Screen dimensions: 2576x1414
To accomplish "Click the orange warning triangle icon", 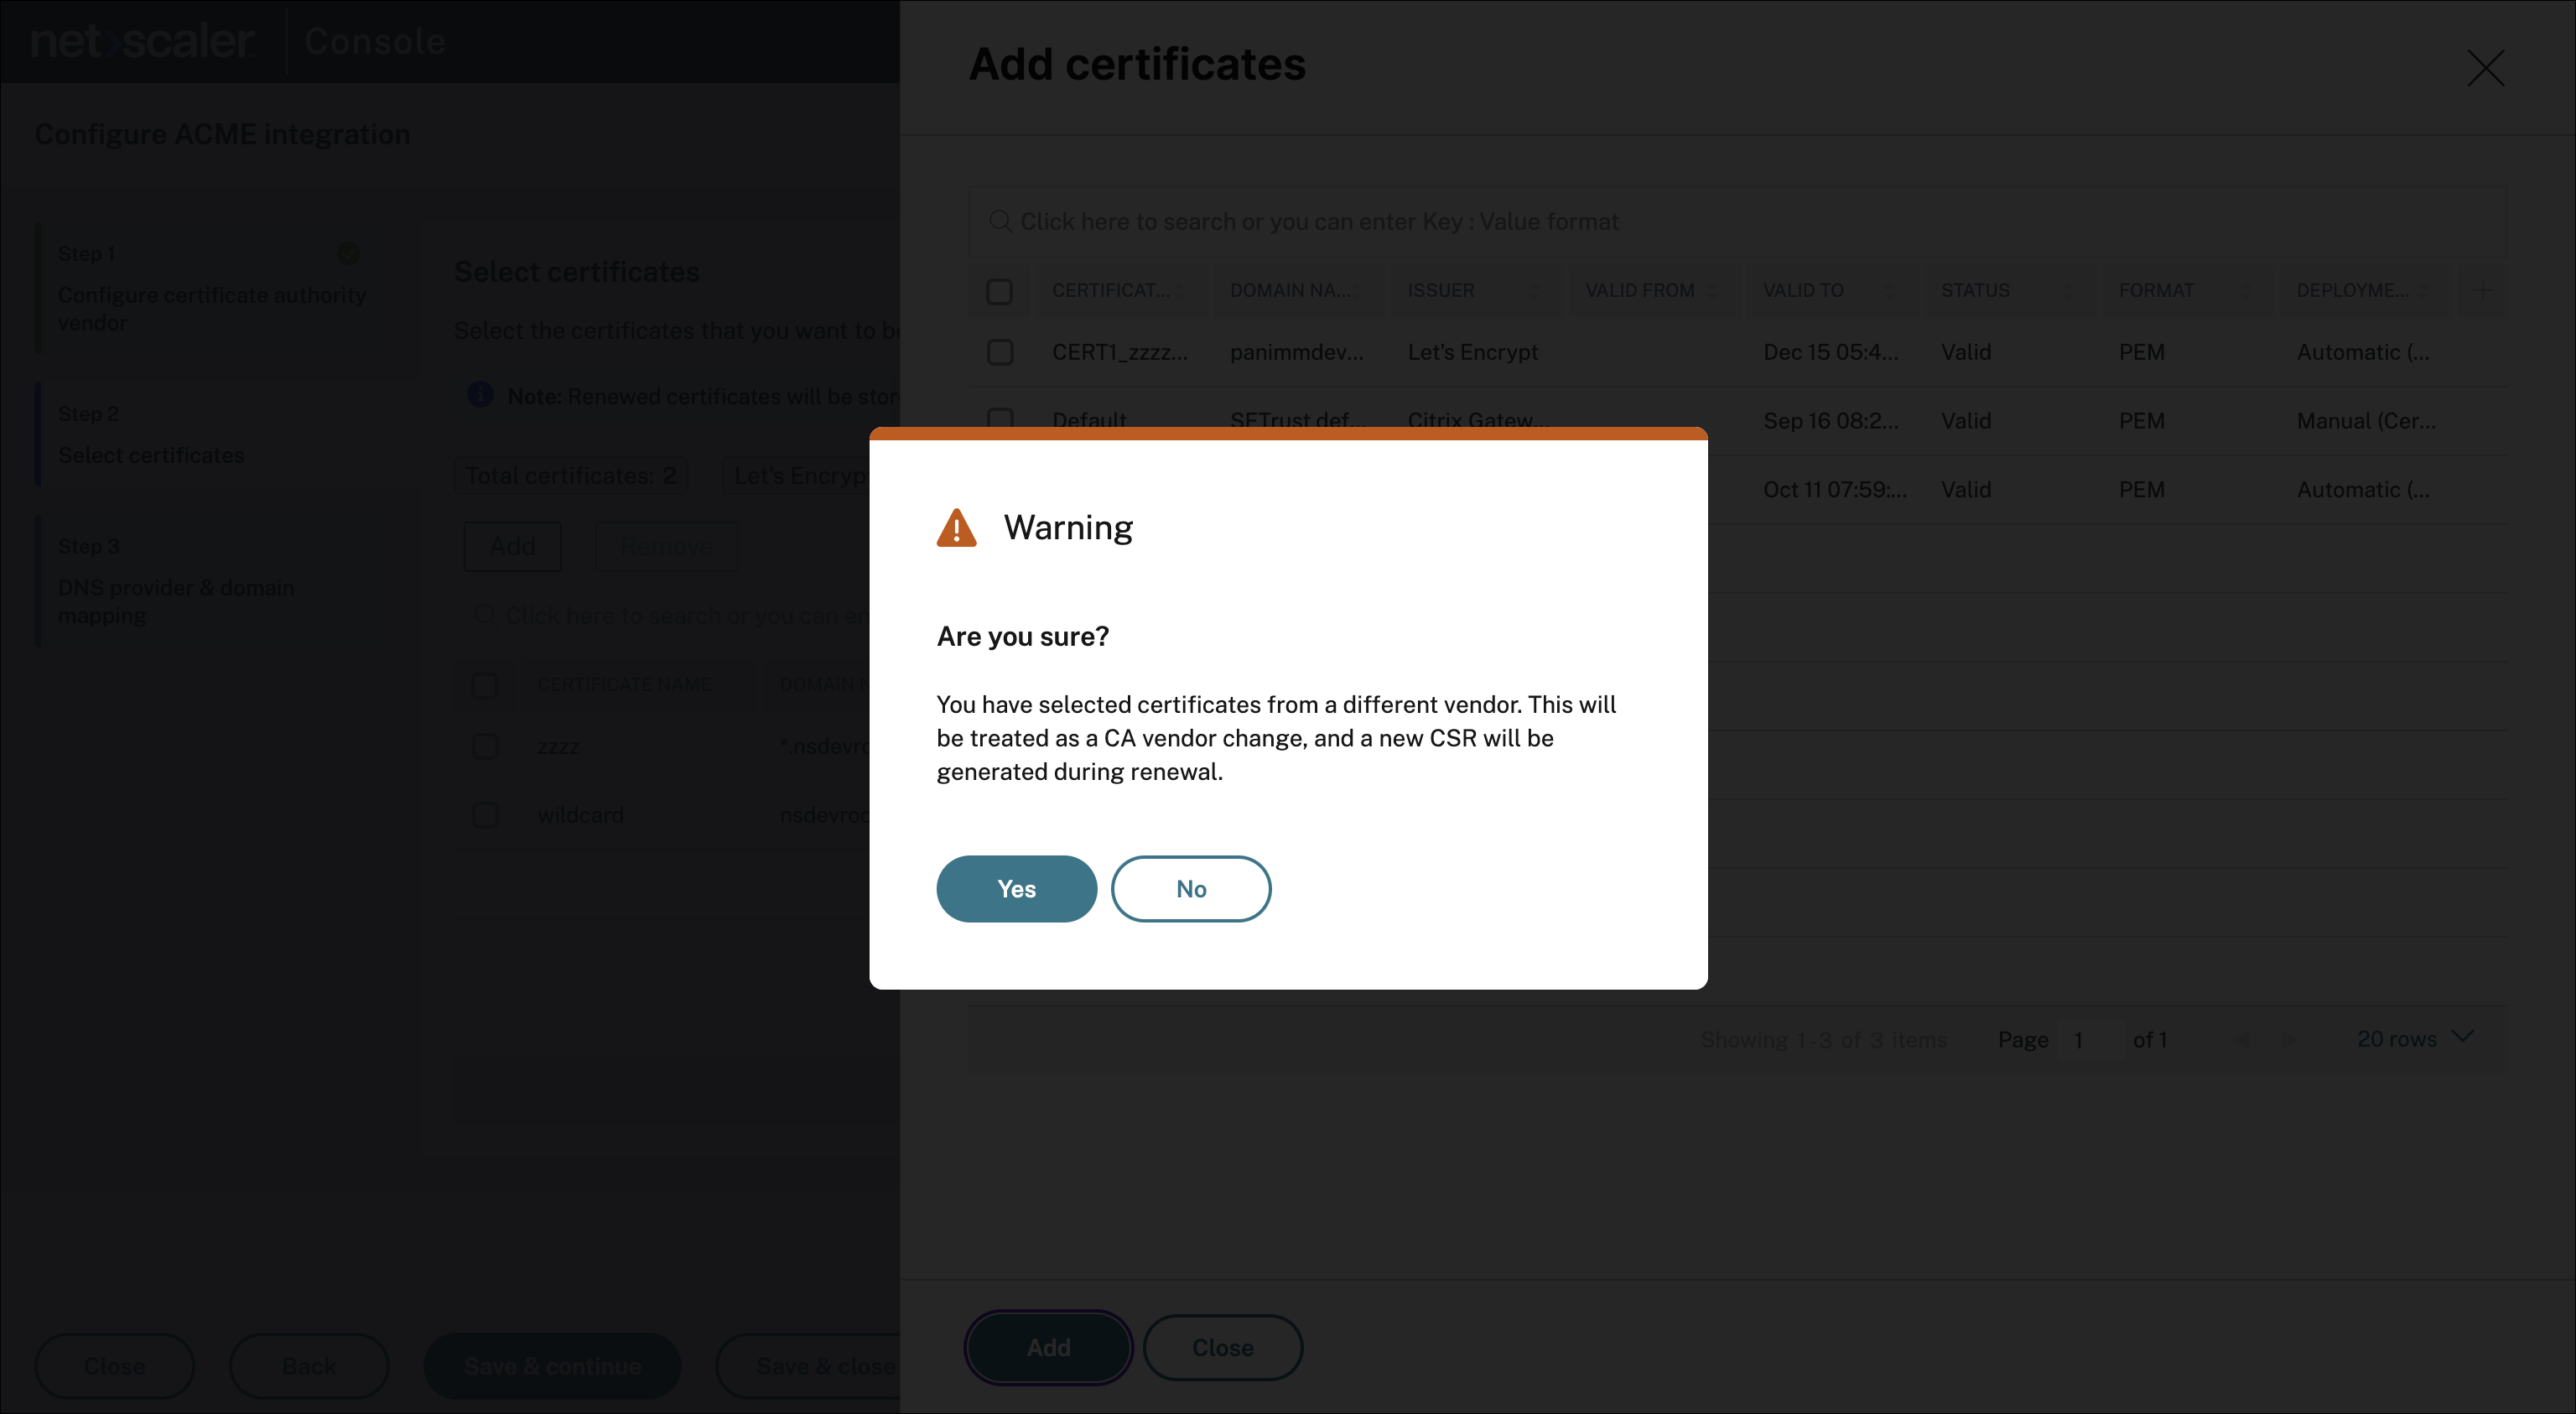I will tap(956, 528).
